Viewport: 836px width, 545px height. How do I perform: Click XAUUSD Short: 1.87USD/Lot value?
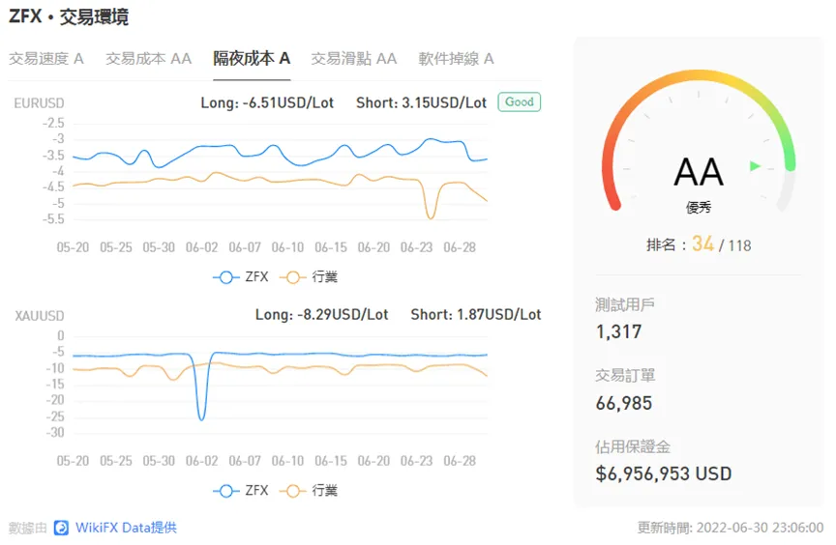(476, 315)
